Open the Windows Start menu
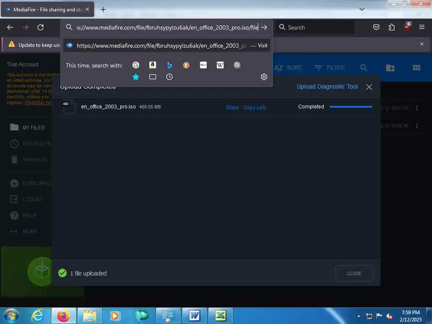Screen dimensions: 432x324 [11, 316]
